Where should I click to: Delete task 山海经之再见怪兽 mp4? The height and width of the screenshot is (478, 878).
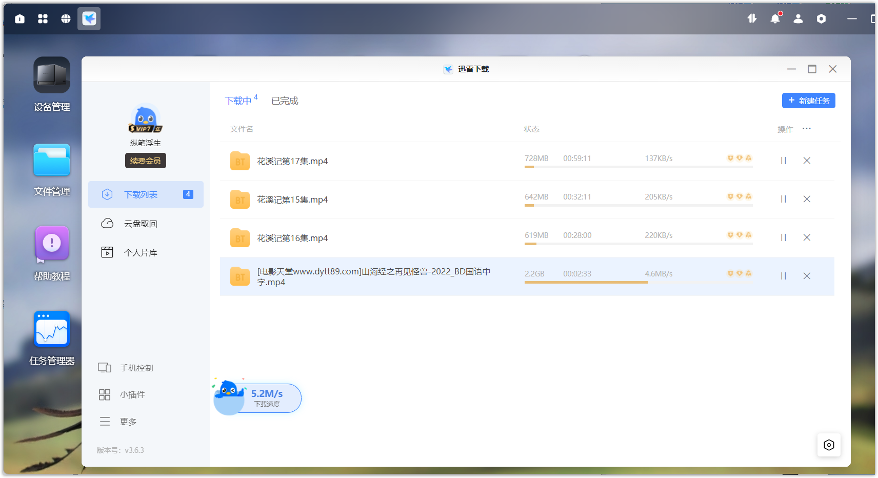pyautogui.click(x=807, y=276)
